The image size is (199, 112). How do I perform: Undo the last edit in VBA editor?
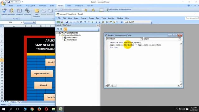[x=85, y=22]
